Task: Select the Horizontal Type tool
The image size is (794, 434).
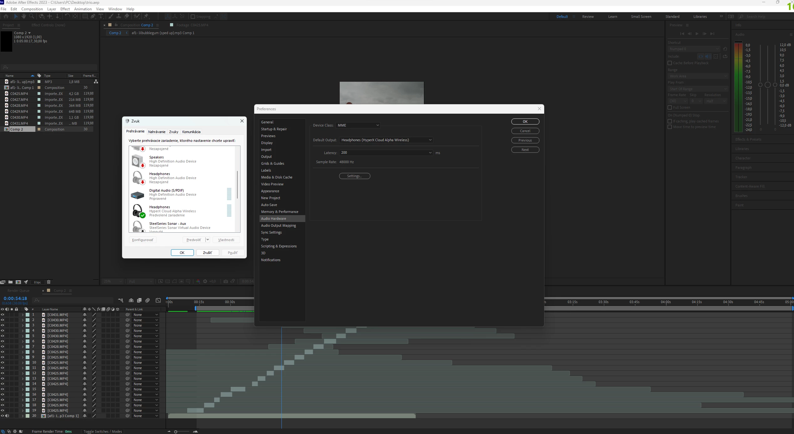Action: [x=101, y=16]
